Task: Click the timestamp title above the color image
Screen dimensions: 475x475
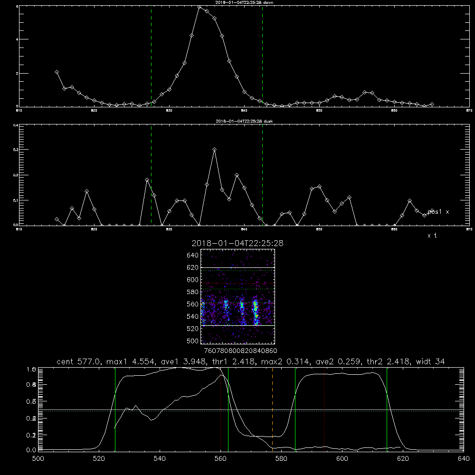Action: pyautogui.click(x=237, y=243)
